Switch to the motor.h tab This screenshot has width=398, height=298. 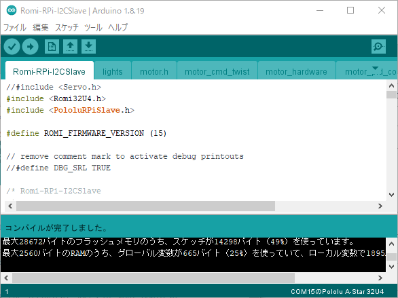pos(154,71)
